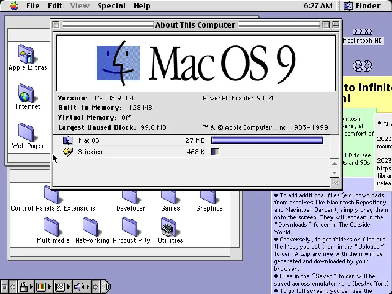Viewport: 392px width, 294px height.
Task: Collapse the Control Strip end tab
Action: (106, 286)
